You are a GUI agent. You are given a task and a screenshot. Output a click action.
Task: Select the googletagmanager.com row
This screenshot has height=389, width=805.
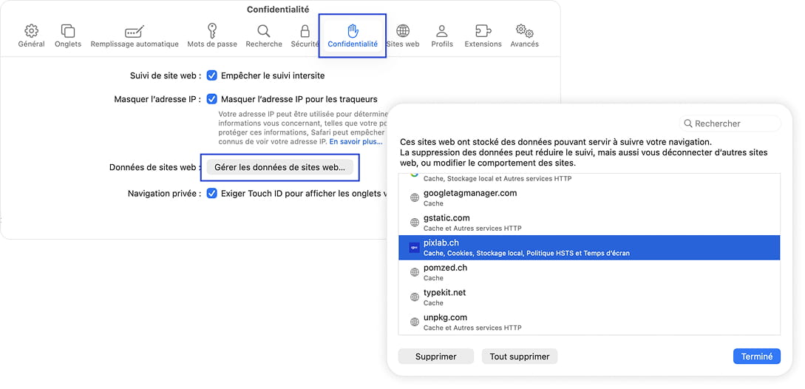tap(589, 198)
